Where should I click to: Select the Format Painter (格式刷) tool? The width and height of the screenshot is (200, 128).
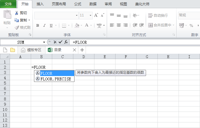16,27
